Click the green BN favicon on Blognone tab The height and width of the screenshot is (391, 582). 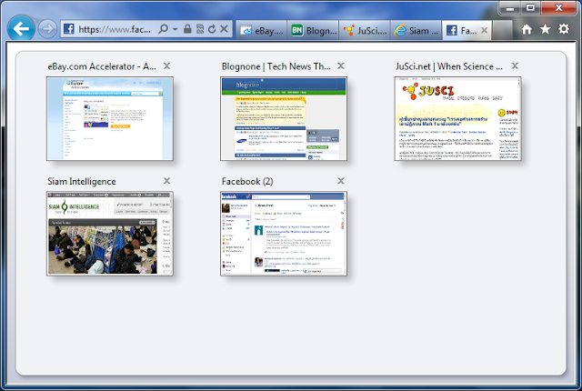tap(297, 30)
